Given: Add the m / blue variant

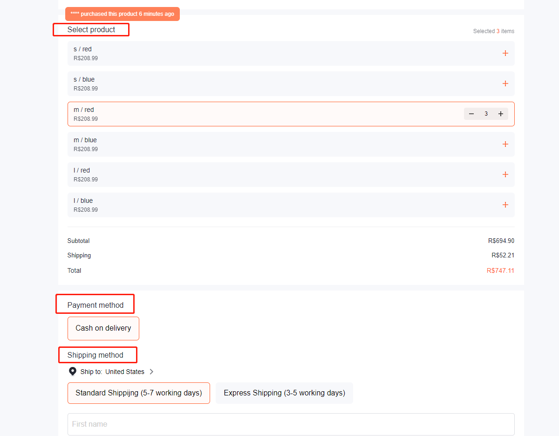Looking at the screenshot, I should click(505, 144).
